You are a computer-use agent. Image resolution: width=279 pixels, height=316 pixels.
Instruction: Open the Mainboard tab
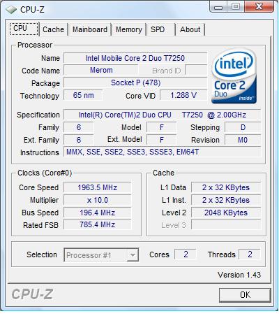tap(90, 29)
